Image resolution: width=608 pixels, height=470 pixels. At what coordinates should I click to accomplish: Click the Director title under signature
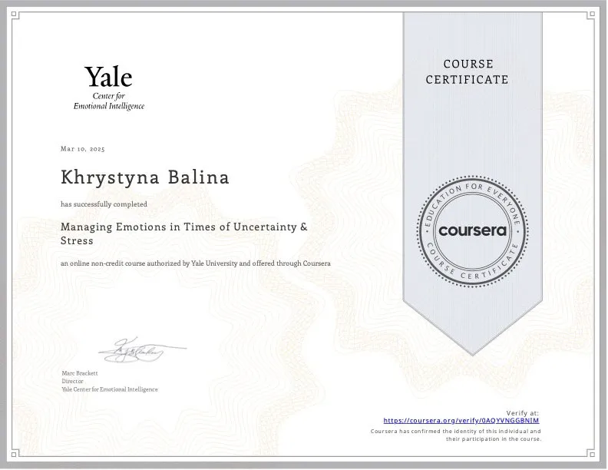[72, 381]
